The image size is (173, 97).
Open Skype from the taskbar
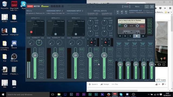point(121,95)
